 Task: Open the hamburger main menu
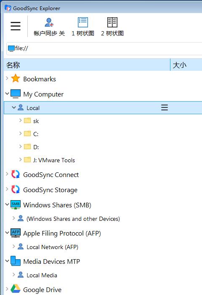[16, 26]
